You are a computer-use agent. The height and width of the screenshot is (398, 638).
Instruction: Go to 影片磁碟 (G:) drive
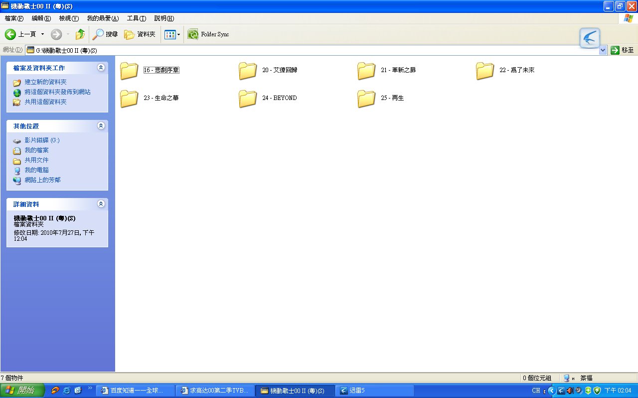click(x=42, y=140)
